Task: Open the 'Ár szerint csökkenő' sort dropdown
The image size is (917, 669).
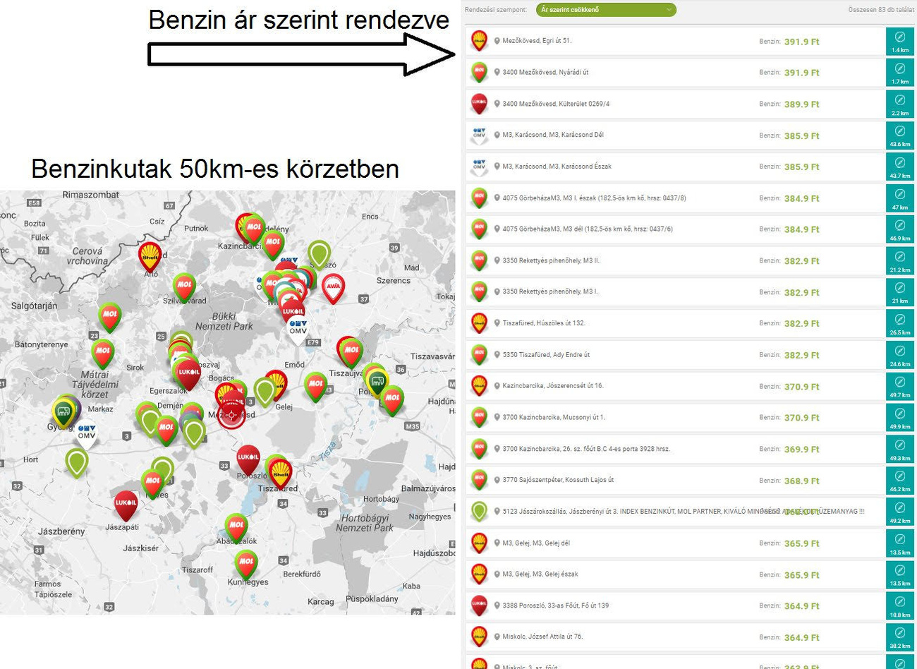Action: point(605,10)
